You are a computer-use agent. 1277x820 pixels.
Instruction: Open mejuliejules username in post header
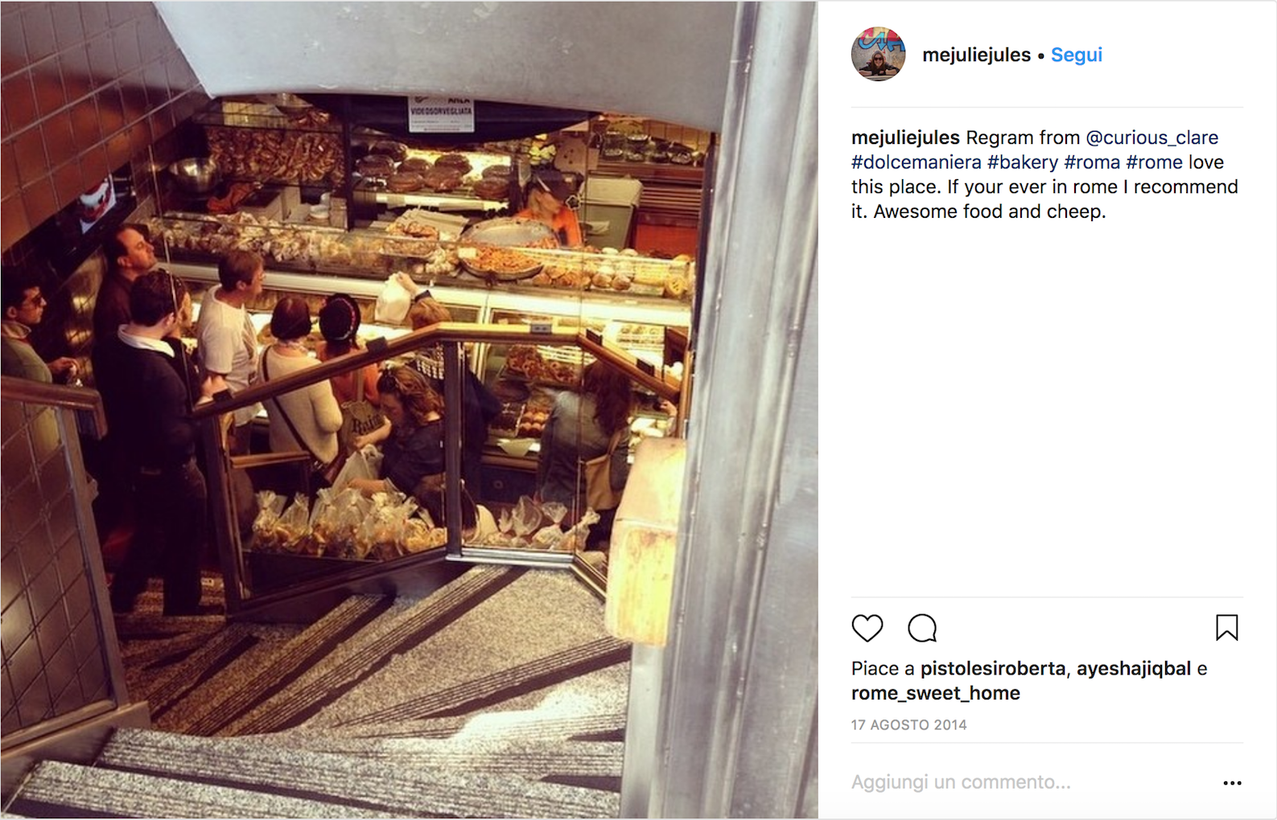976,55
